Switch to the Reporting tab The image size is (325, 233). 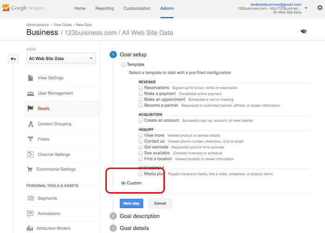[x=104, y=8]
